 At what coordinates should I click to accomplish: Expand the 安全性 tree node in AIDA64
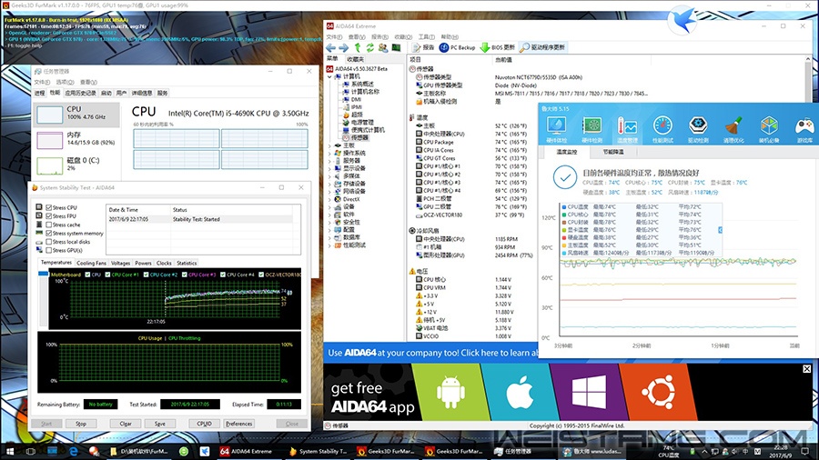[329, 222]
